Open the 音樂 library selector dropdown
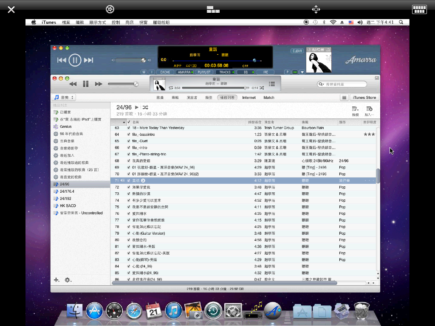This screenshot has height=326, width=435. (x=64, y=98)
